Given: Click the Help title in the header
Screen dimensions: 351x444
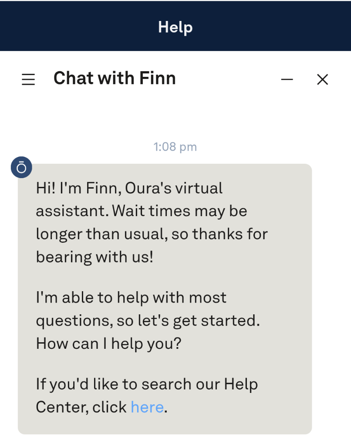Looking at the screenshot, I should [175, 27].
